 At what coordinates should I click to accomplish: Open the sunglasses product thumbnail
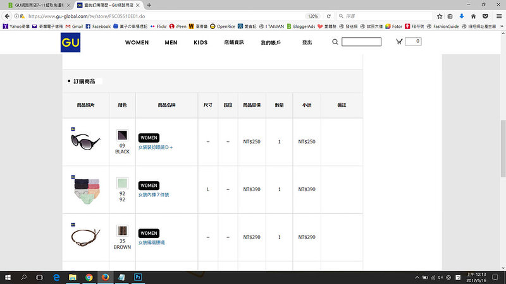[85, 141]
